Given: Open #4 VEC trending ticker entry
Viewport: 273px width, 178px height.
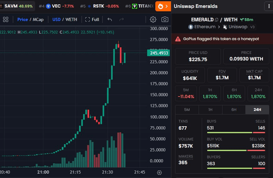Looking at the screenshot, I should pos(56,6).
